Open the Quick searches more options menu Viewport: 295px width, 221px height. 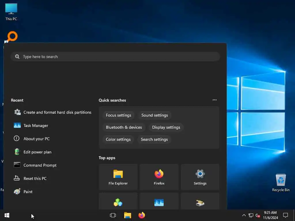click(214, 100)
